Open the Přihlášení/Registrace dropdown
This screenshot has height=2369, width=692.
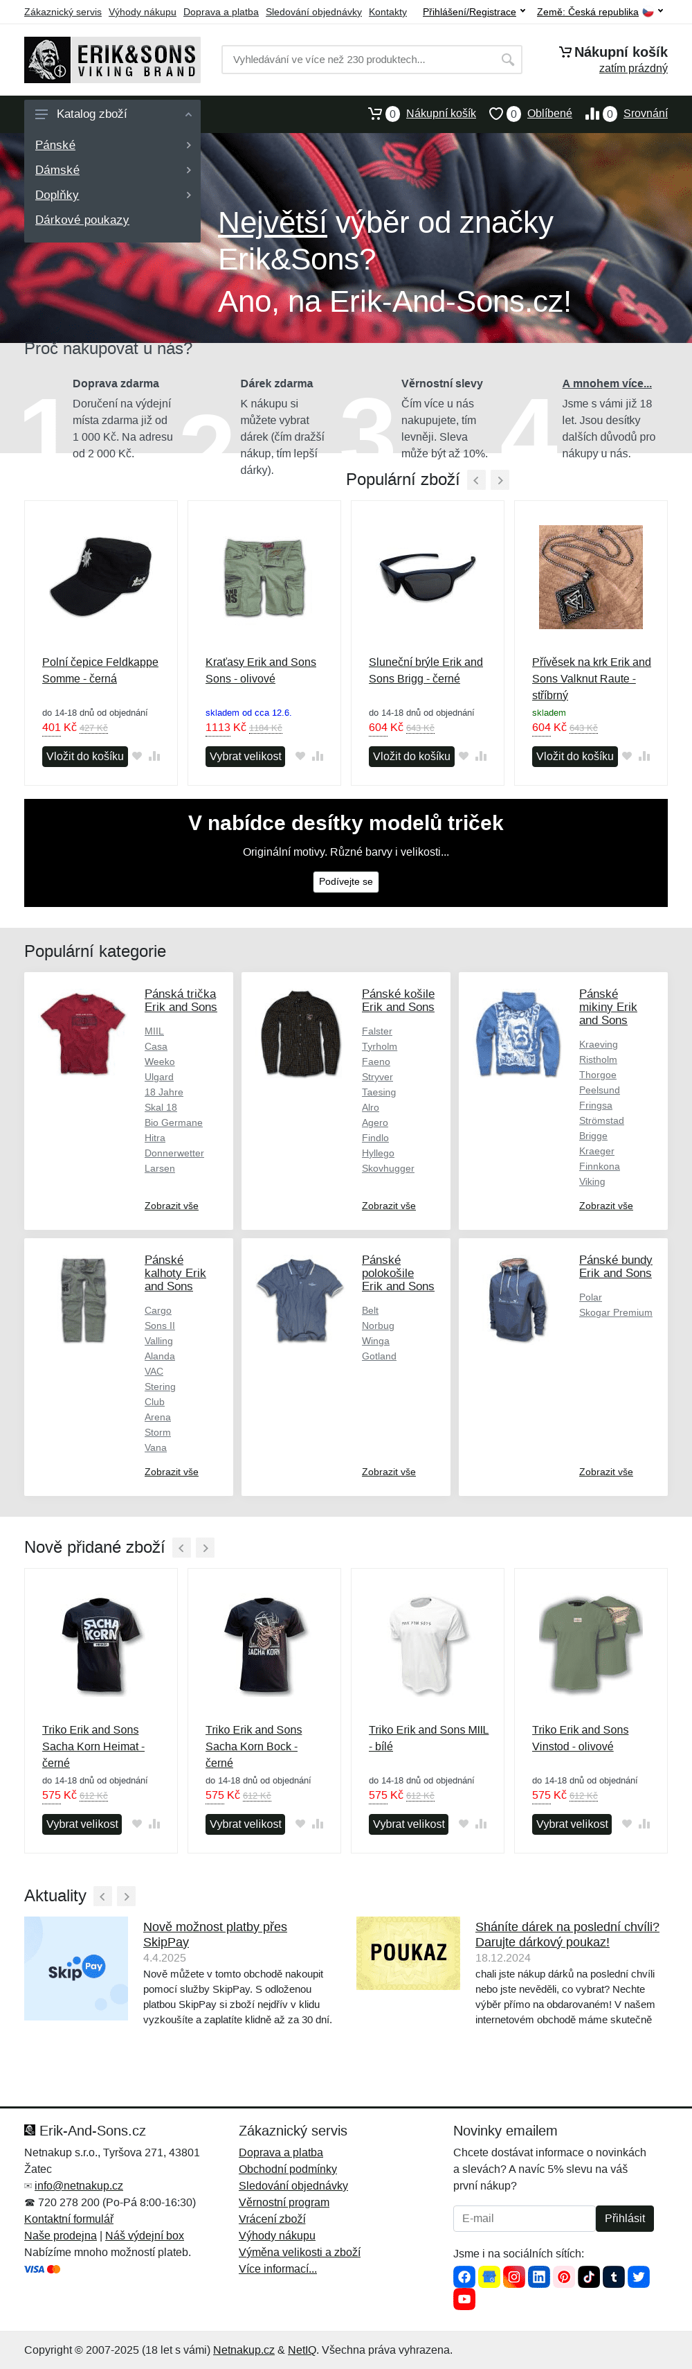(474, 12)
